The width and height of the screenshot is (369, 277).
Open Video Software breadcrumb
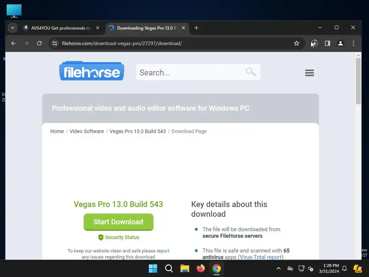(86, 131)
